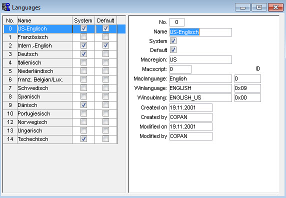Select franz. Belgian/Lux. row
This screenshot has width=286, height=198.
44,79
